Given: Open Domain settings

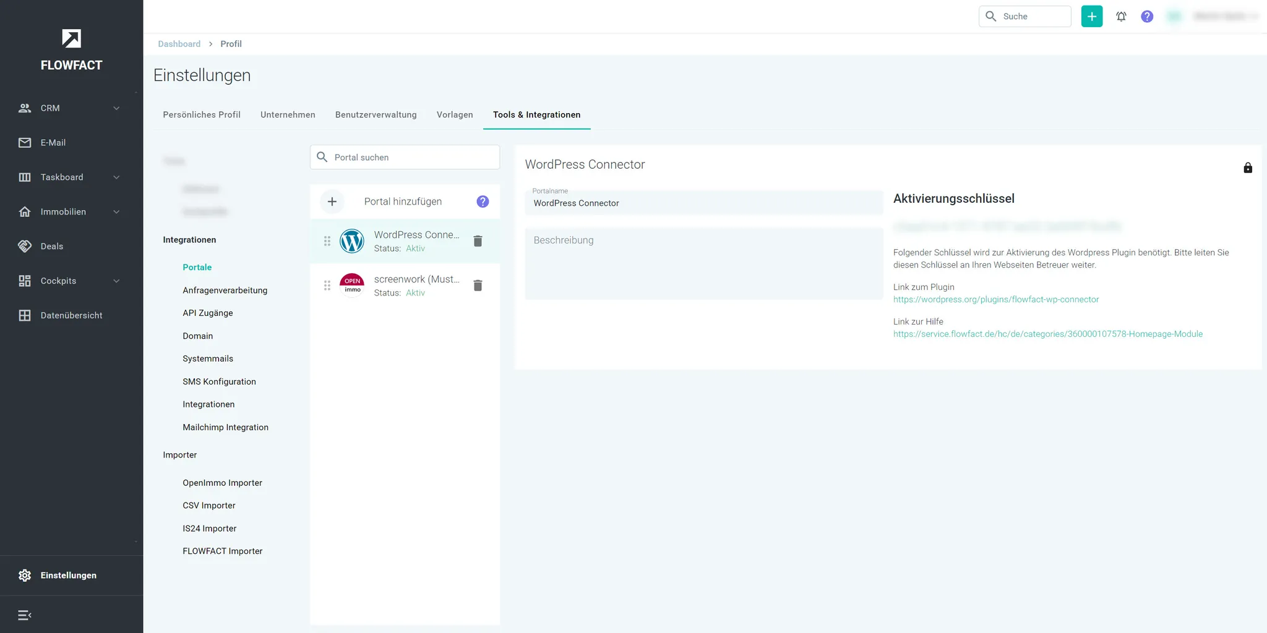Looking at the screenshot, I should pyautogui.click(x=198, y=336).
